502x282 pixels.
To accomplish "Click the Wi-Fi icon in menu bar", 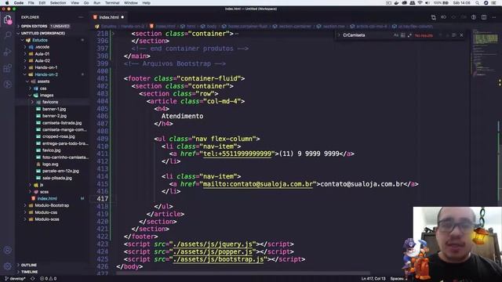I will click(x=420, y=3).
